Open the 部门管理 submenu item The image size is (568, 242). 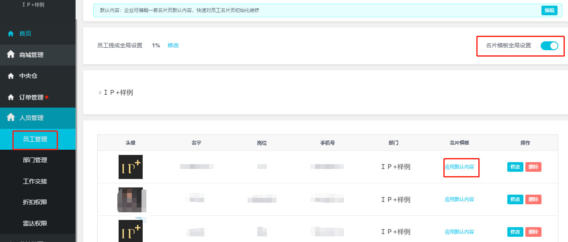[35, 160]
